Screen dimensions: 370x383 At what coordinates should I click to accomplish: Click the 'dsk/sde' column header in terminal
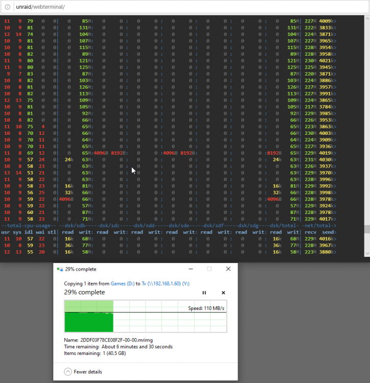(x=180, y=226)
